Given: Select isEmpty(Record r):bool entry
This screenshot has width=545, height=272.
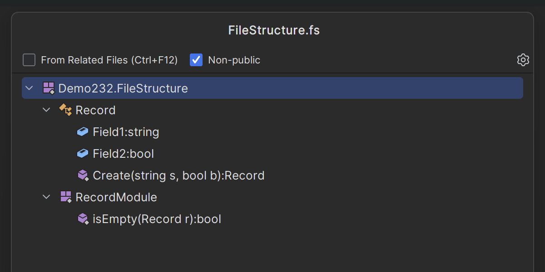Looking at the screenshot, I should 157,219.
